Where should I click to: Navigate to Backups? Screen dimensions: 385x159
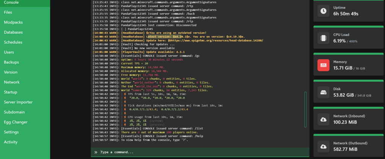tap(11, 62)
